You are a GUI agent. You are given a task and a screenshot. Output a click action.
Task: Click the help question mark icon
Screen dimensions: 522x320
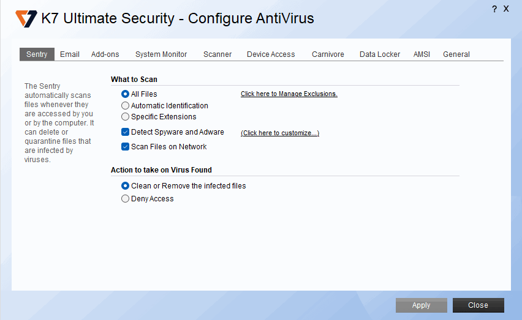pyautogui.click(x=494, y=9)
